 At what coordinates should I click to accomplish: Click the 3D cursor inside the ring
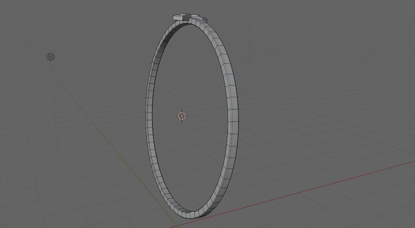click(x=182, y=116)
